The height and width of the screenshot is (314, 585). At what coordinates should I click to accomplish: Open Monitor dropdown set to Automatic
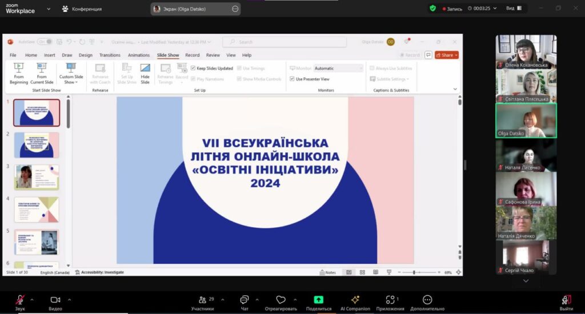pyautogui.click(x=338, y=69)
